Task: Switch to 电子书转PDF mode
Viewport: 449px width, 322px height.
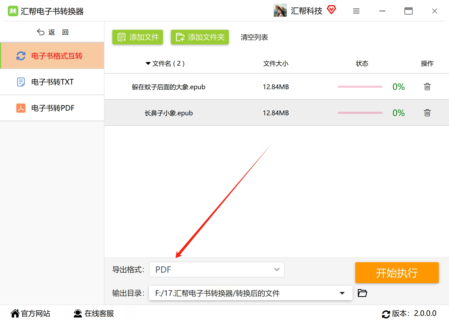Action: 52,108
